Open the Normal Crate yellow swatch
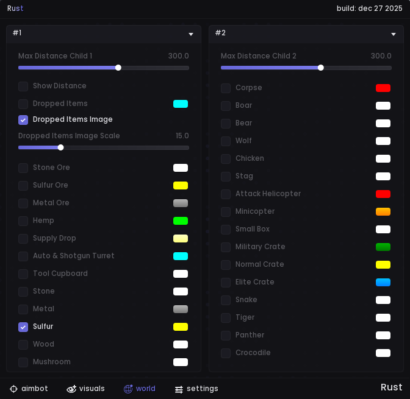Viewport: 410px width, 399px height. pyautogui.click(x=383, y=265)
